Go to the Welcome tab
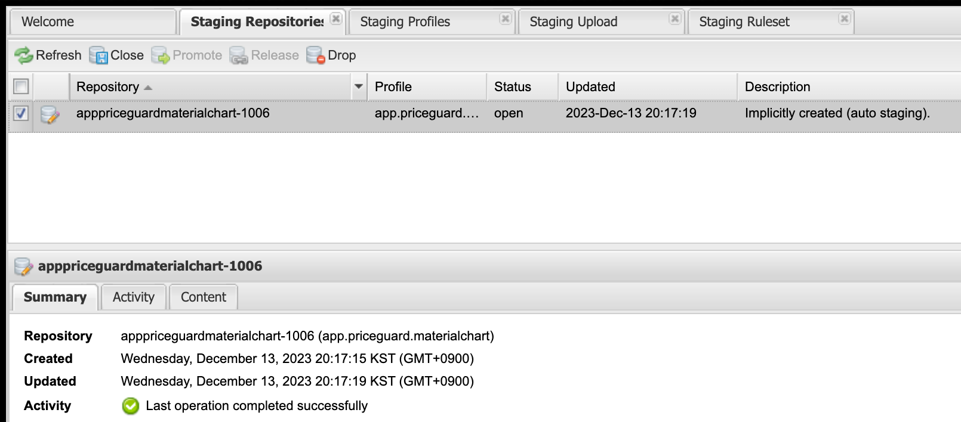This screenshot has height=422, width=961. [48, 21]
